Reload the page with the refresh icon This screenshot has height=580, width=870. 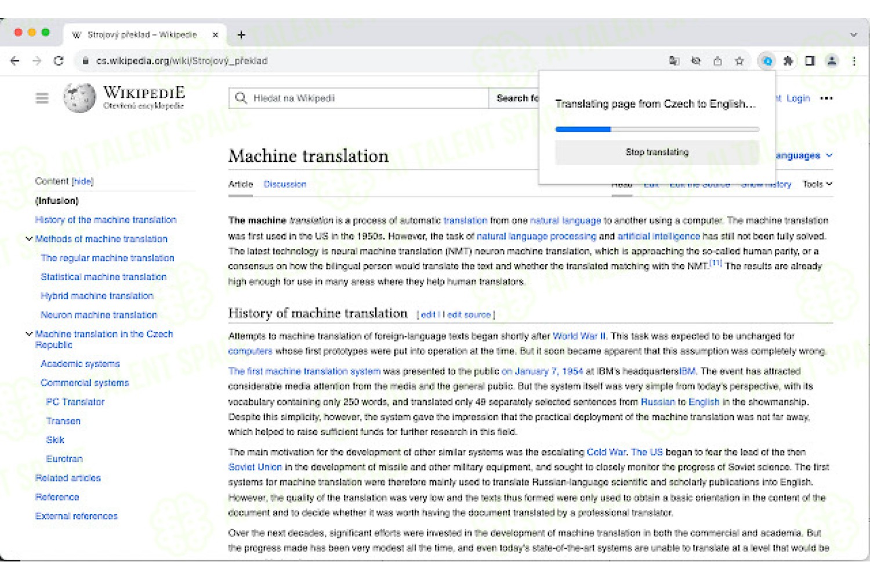(x=59, y=61)
